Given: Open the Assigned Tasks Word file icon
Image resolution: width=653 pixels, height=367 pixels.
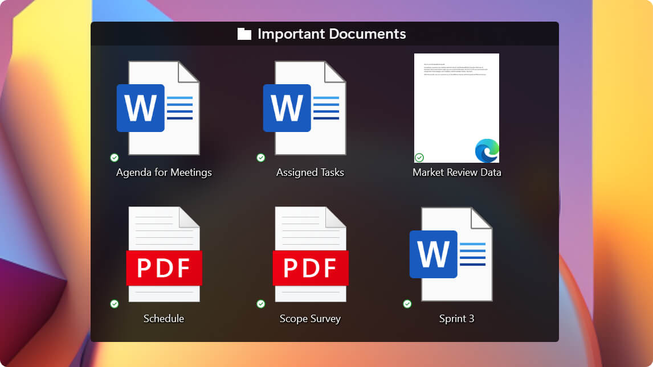Looking at the screenshot, I should pyautogui.click(x=304, y=108).
